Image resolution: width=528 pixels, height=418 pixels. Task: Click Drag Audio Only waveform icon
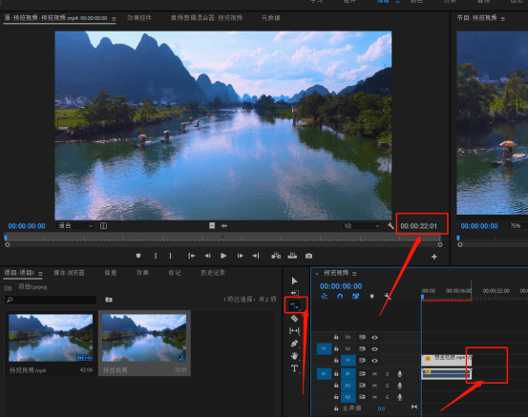click(x=224, y=226)
